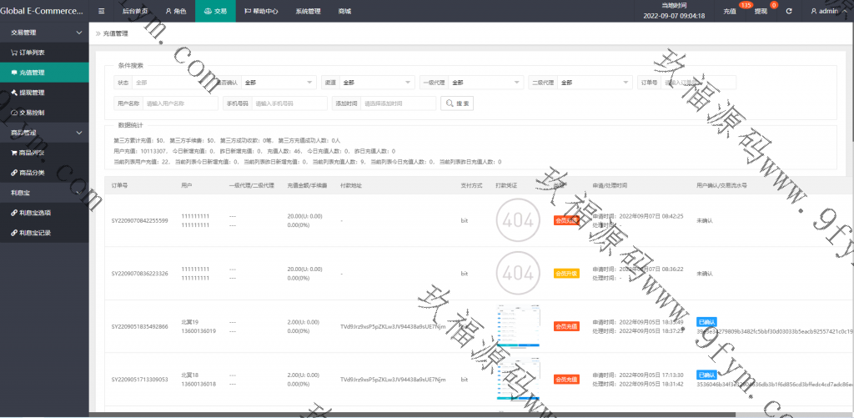Click the 搜索 search button
Image resolution: width=854 pixels, height=418 pixels.
(x=458, y=103)
